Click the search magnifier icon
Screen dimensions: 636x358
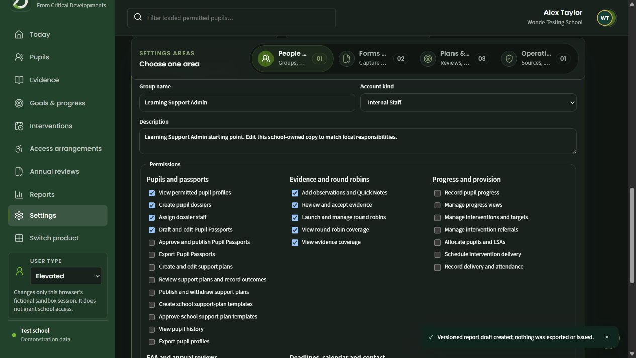pos(138,17)
